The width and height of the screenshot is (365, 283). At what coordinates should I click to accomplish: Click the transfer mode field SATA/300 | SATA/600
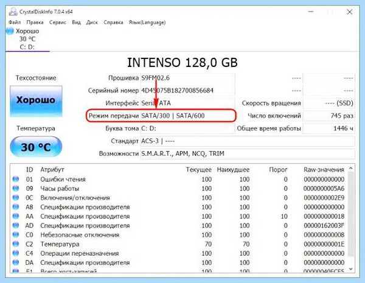pos(187,116)
